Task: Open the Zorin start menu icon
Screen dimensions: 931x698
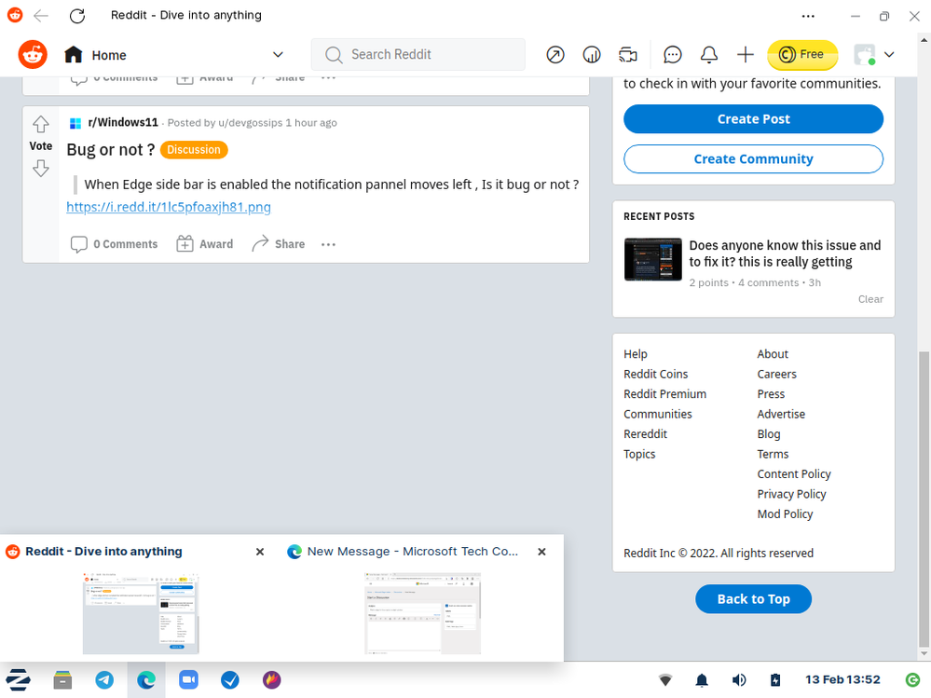Action: [18, 679]
